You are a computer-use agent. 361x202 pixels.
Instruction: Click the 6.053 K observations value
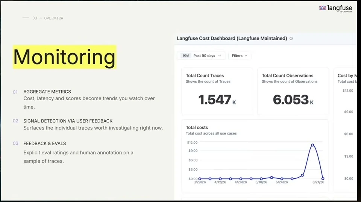(x=293, y=100)
